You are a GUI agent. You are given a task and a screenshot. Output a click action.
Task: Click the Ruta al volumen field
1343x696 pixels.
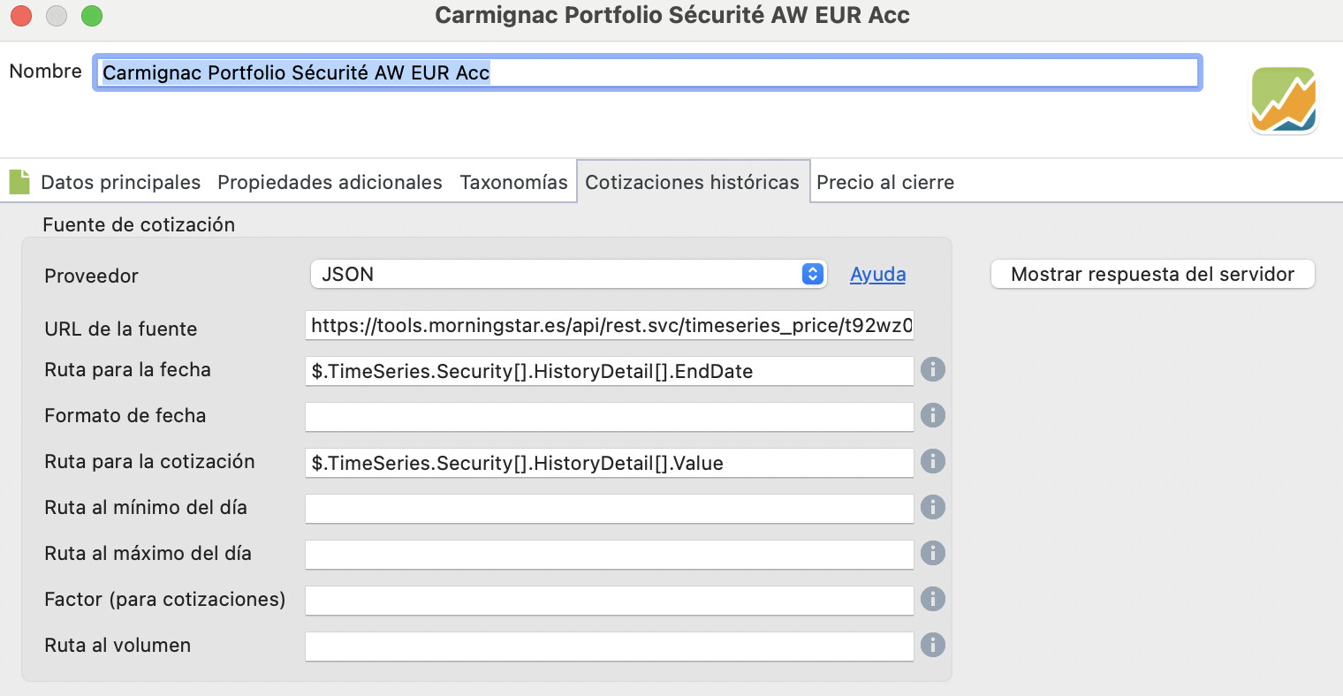(x=609, y=647)
